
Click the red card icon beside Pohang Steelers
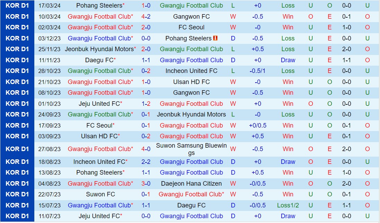[215, 38]
